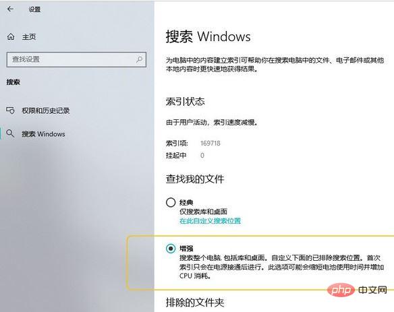Click the 设置 window title
This screenshot has height=312, width=394.
tap(34, 9)
